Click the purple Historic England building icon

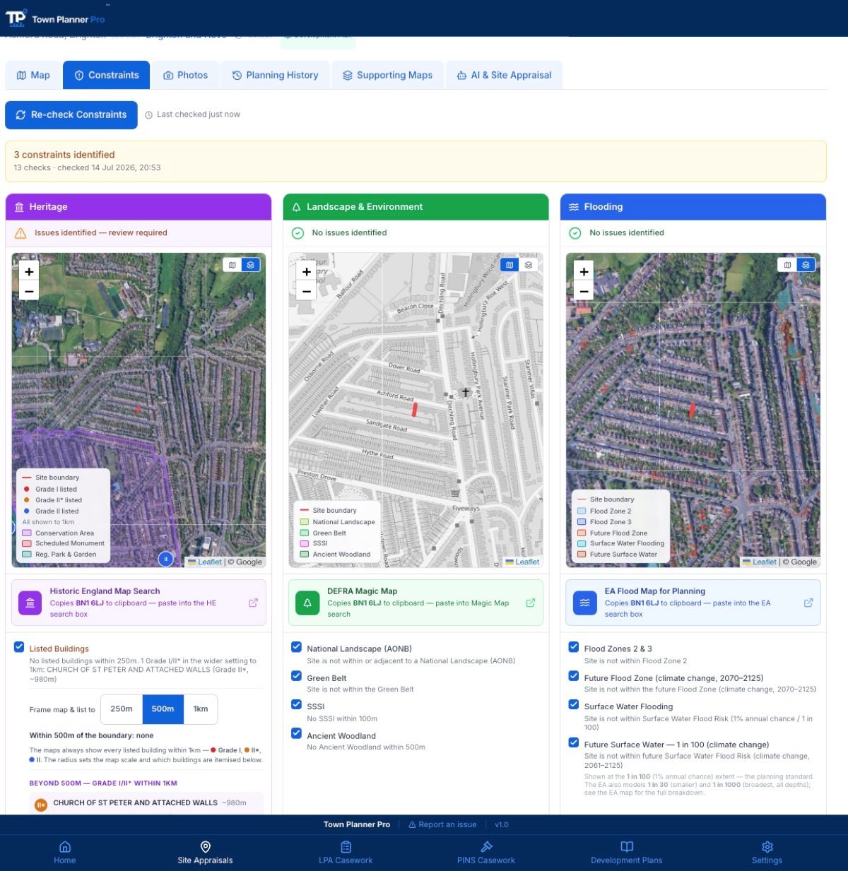coord(30,603)
